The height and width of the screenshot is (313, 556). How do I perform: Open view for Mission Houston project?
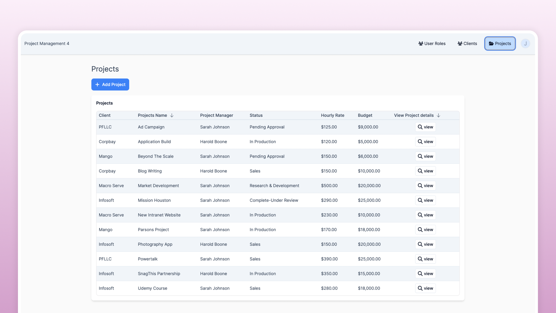(425, 200)
